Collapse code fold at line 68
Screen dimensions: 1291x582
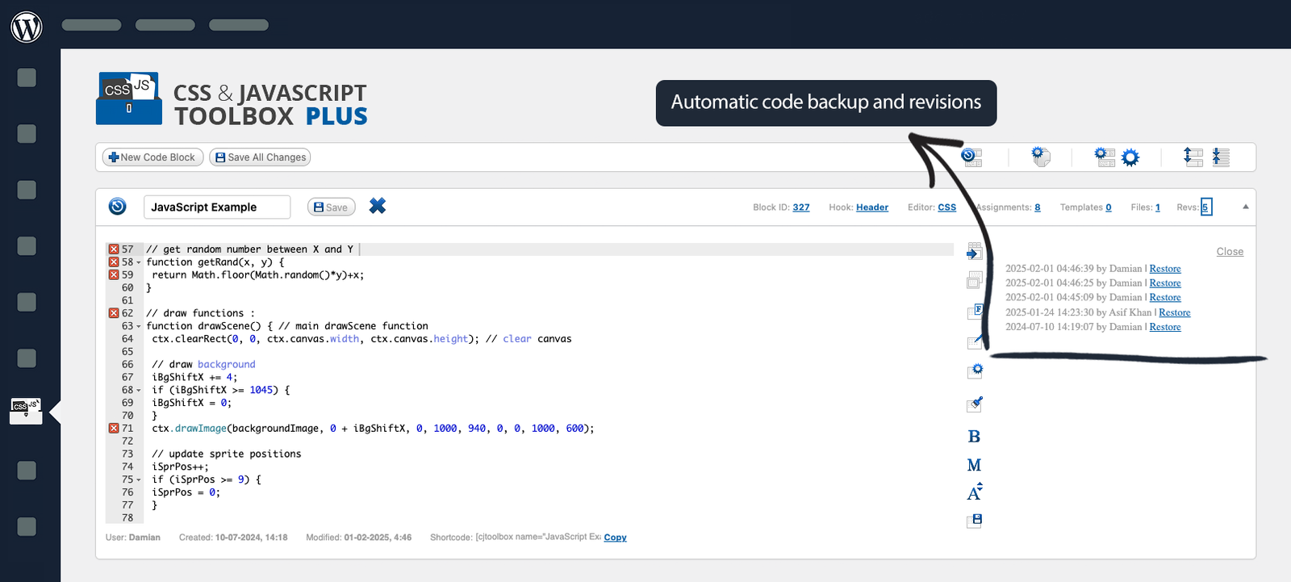[138, 391]
